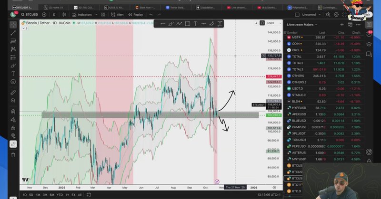Create a new Alert

(x=117, y=15)
